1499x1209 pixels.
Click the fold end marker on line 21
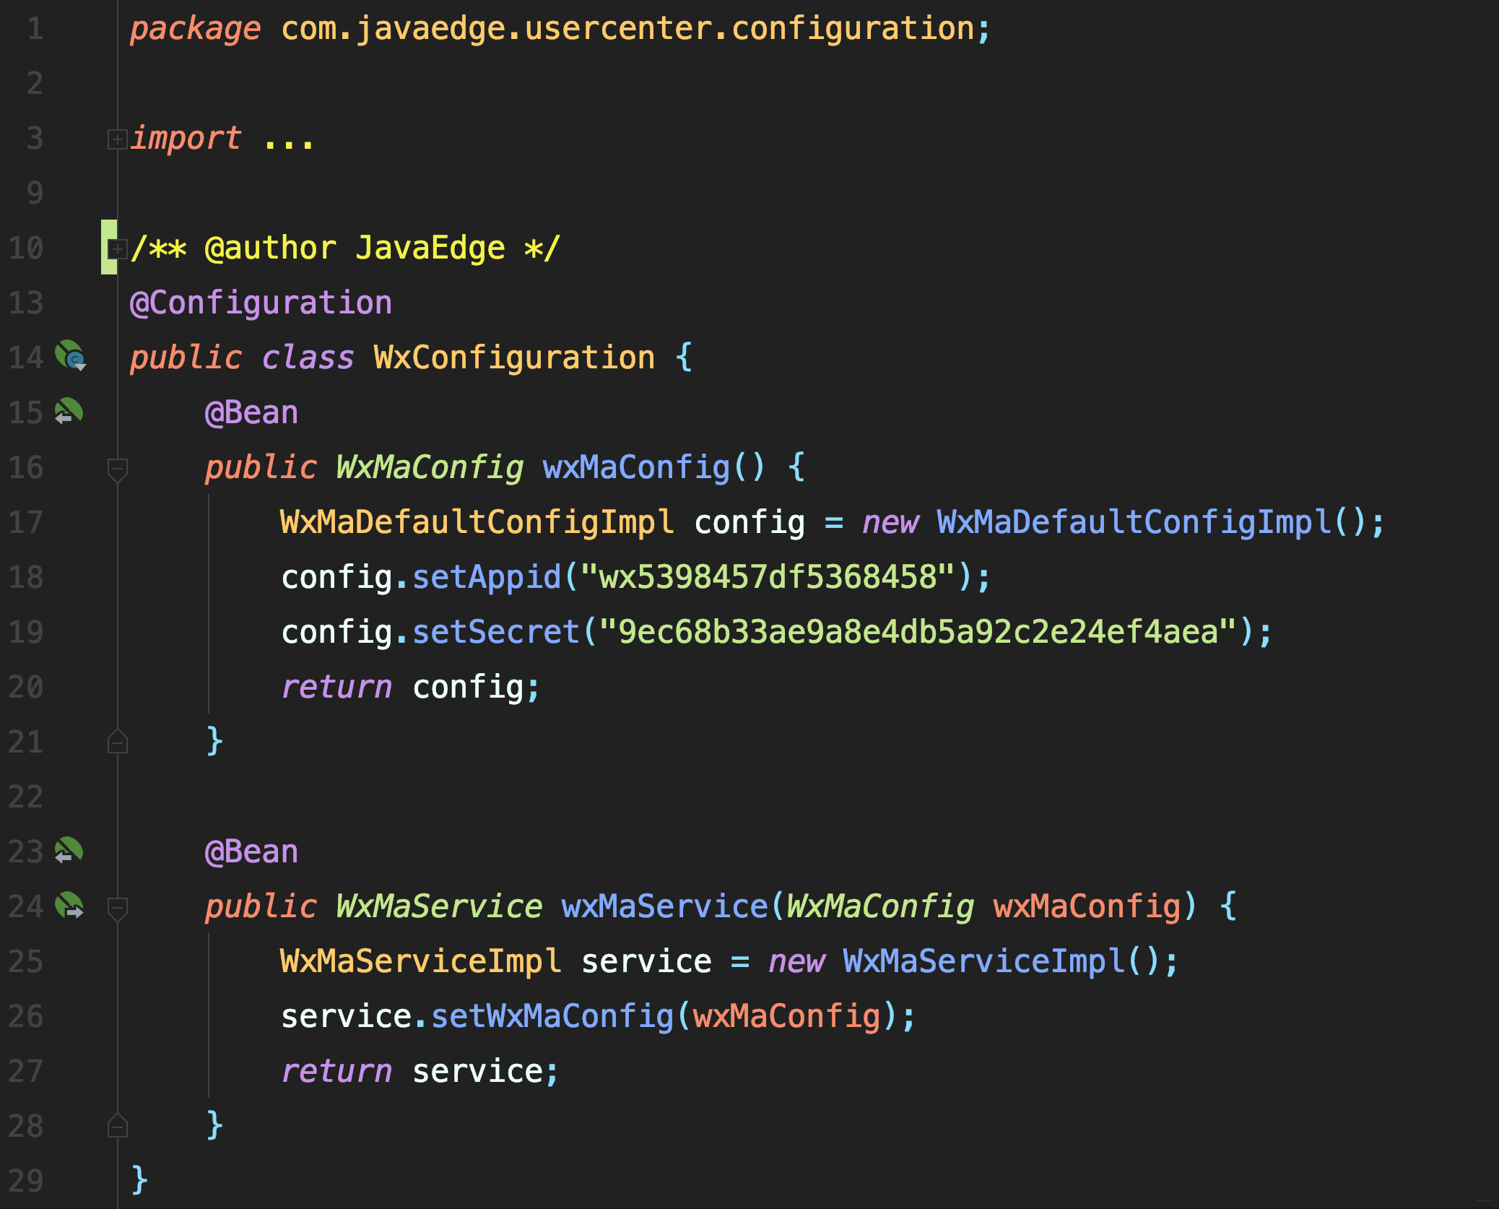[117, 742]
